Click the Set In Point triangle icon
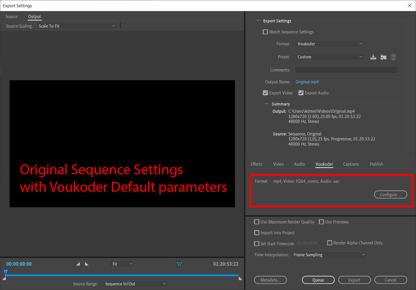 coord(78,264)
